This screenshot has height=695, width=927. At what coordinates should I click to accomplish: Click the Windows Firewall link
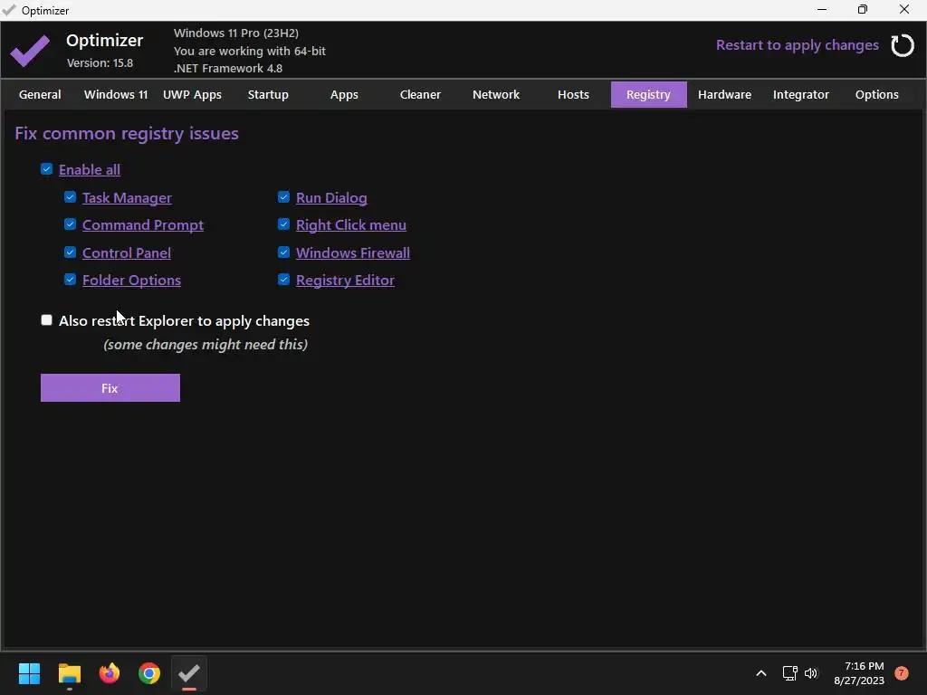352,253
